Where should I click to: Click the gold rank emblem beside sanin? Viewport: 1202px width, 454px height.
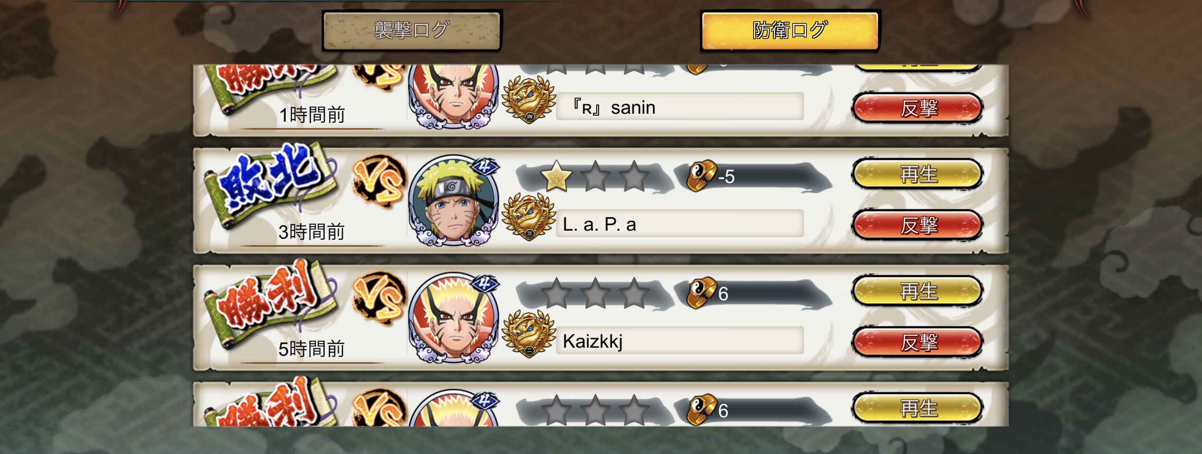coord(528,100)
